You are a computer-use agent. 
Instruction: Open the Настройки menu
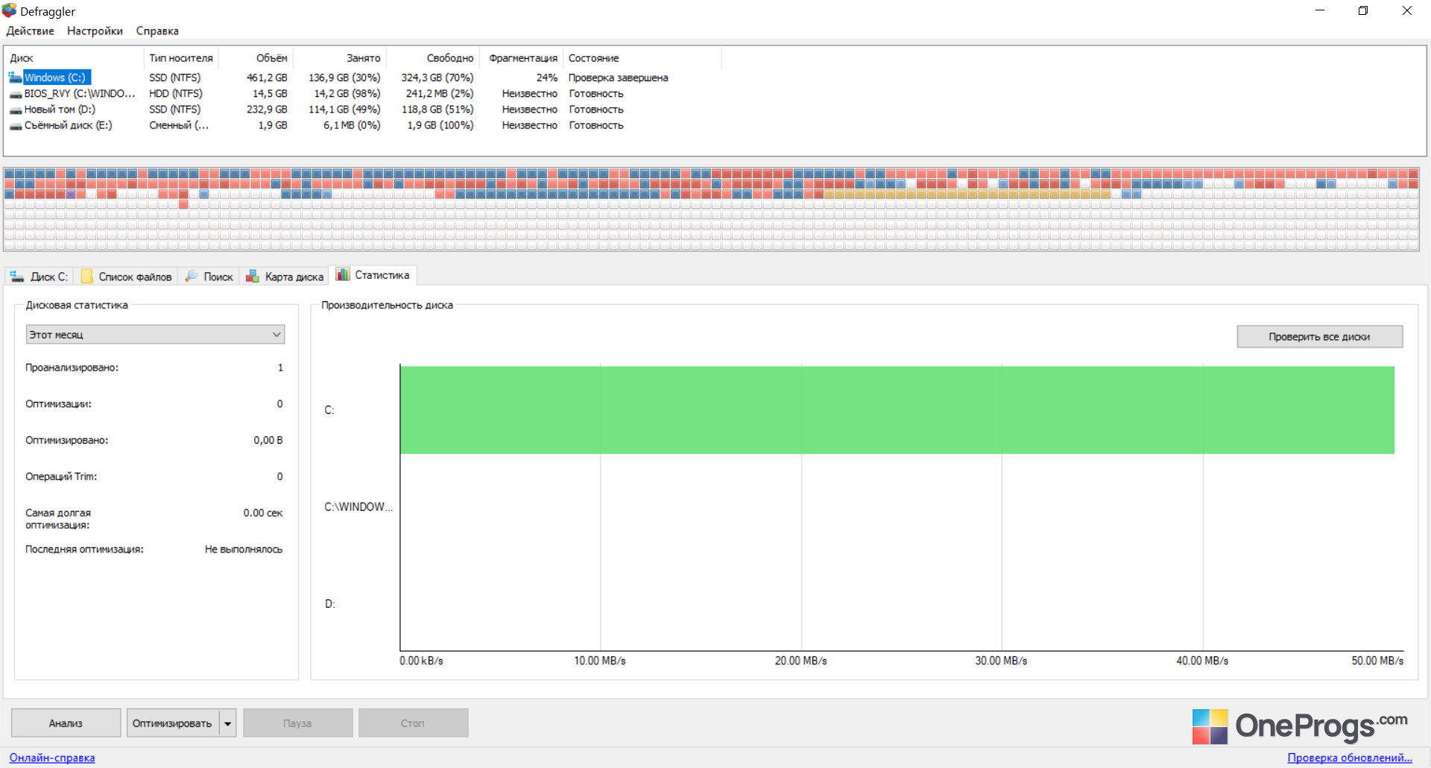[95, 31]
